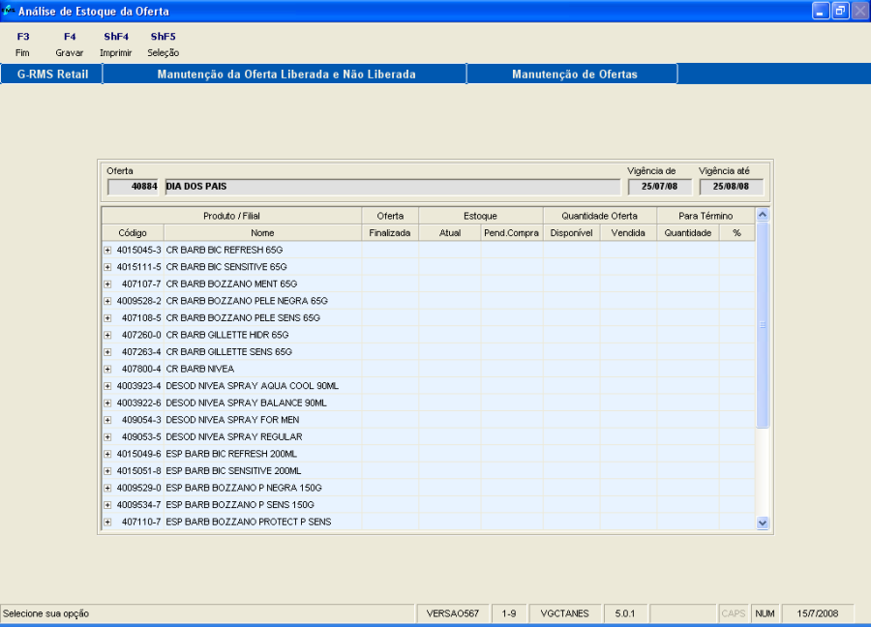The width and height of the screenshot is (871, 627).
Task: Select product code 4015045-3
Action: coord(138,251)
